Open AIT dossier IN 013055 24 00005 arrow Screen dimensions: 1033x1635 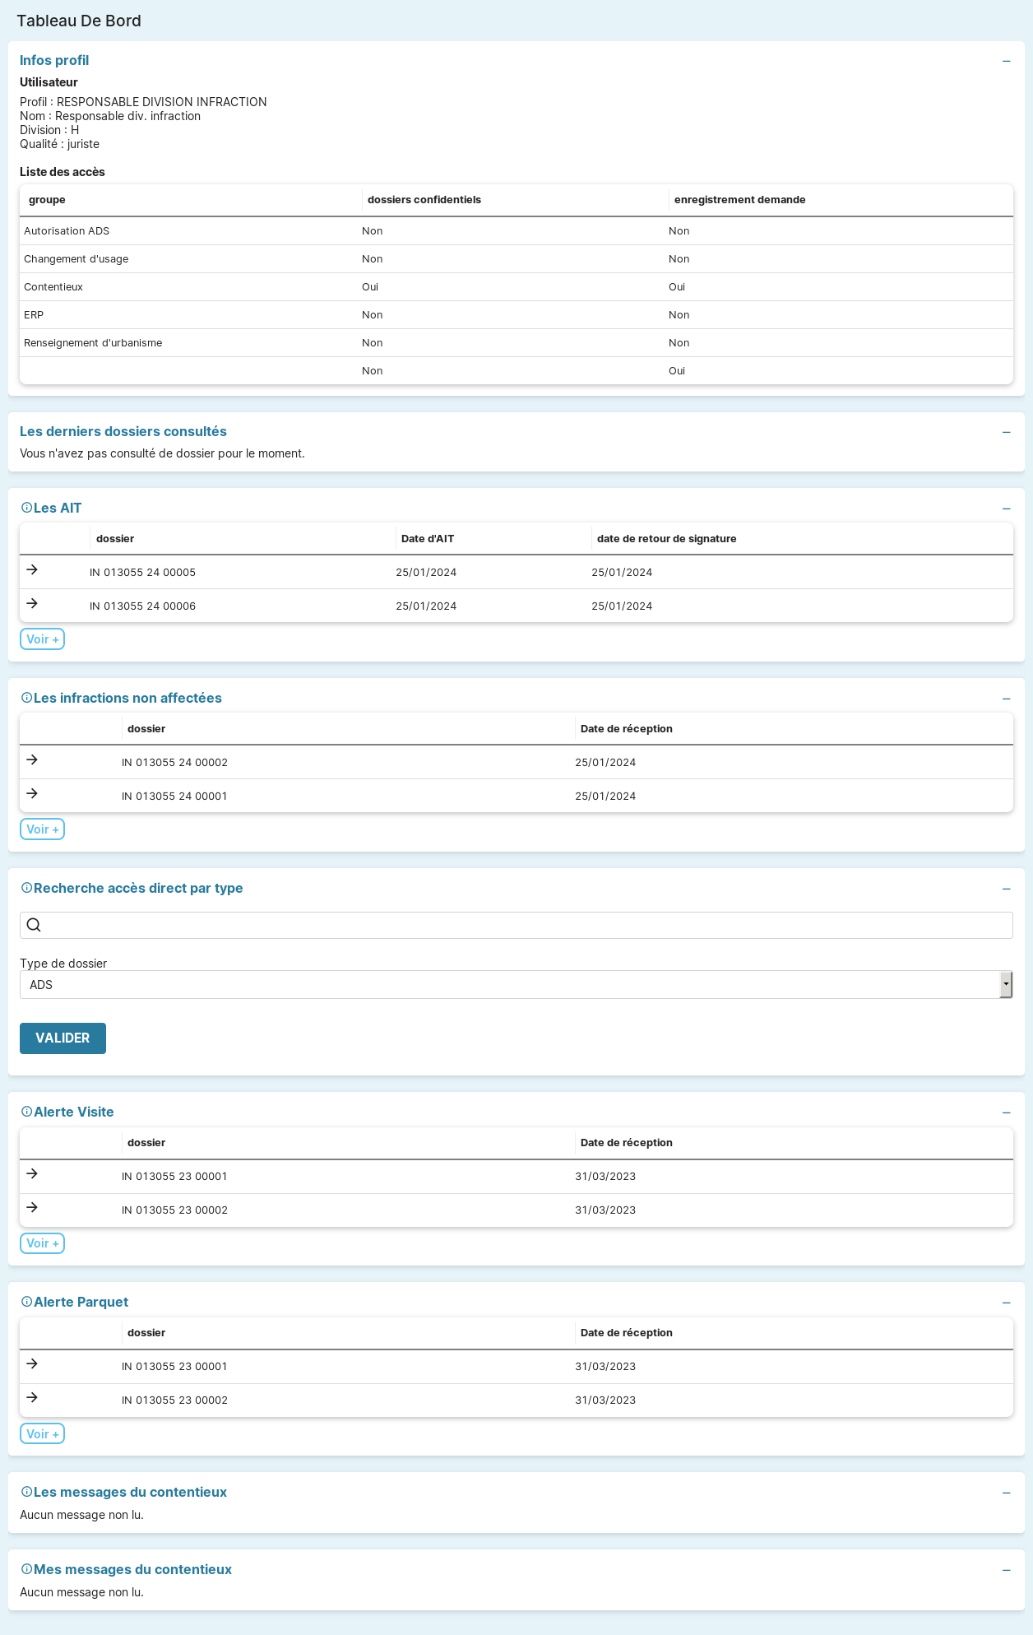32,569
